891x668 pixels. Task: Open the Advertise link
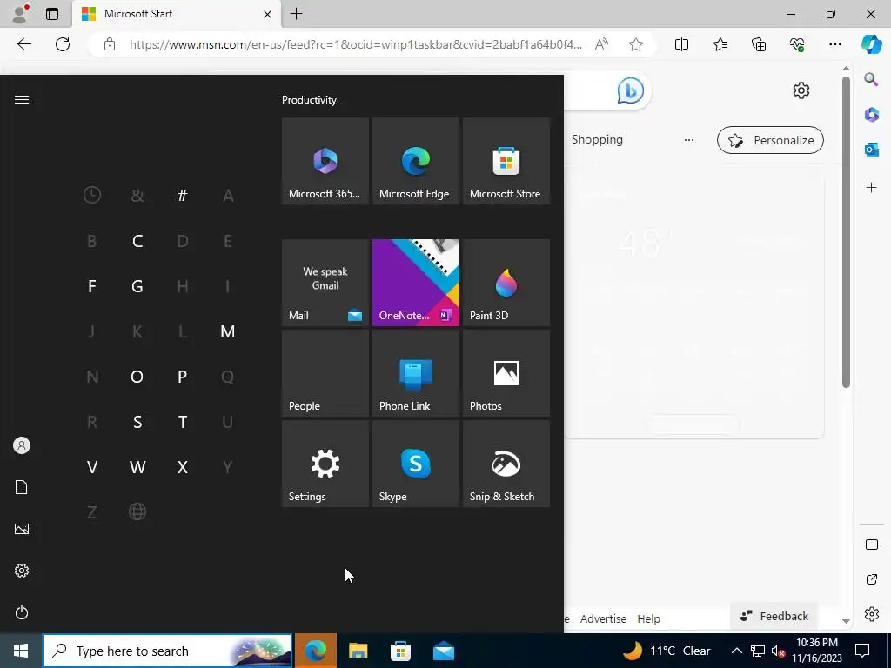click(603, 618)
